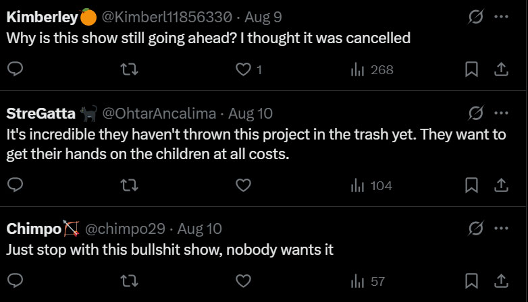Reply to Kimberley's tweet
This screenshot has width=528, height=302.
(x=17, y=69)
